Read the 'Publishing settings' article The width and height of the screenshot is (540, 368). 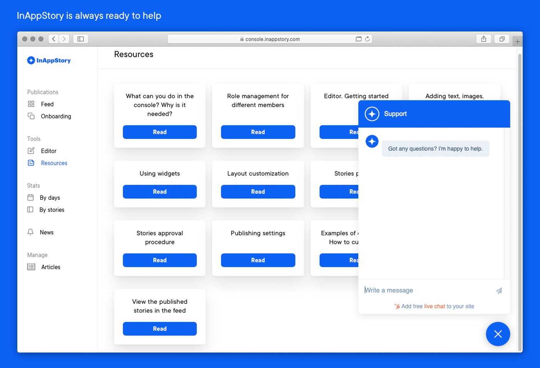coord(258,260)
